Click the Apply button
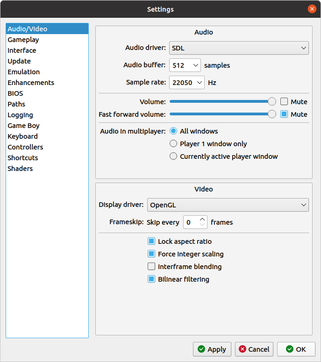This screenshot has height=362, width=321. point(212,349)
